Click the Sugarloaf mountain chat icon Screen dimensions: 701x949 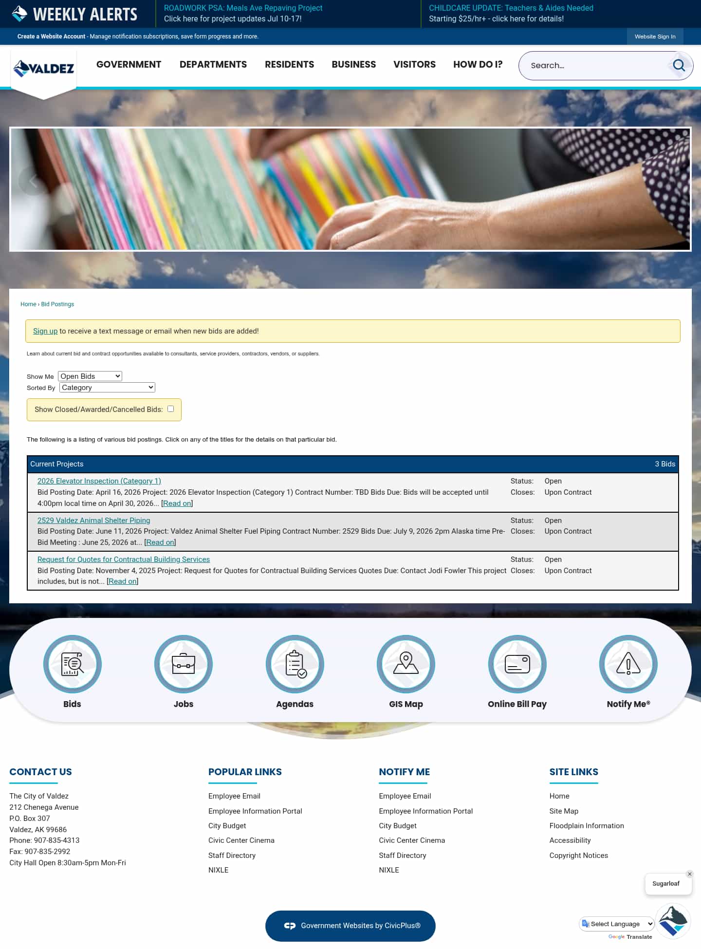coord(673,921)
